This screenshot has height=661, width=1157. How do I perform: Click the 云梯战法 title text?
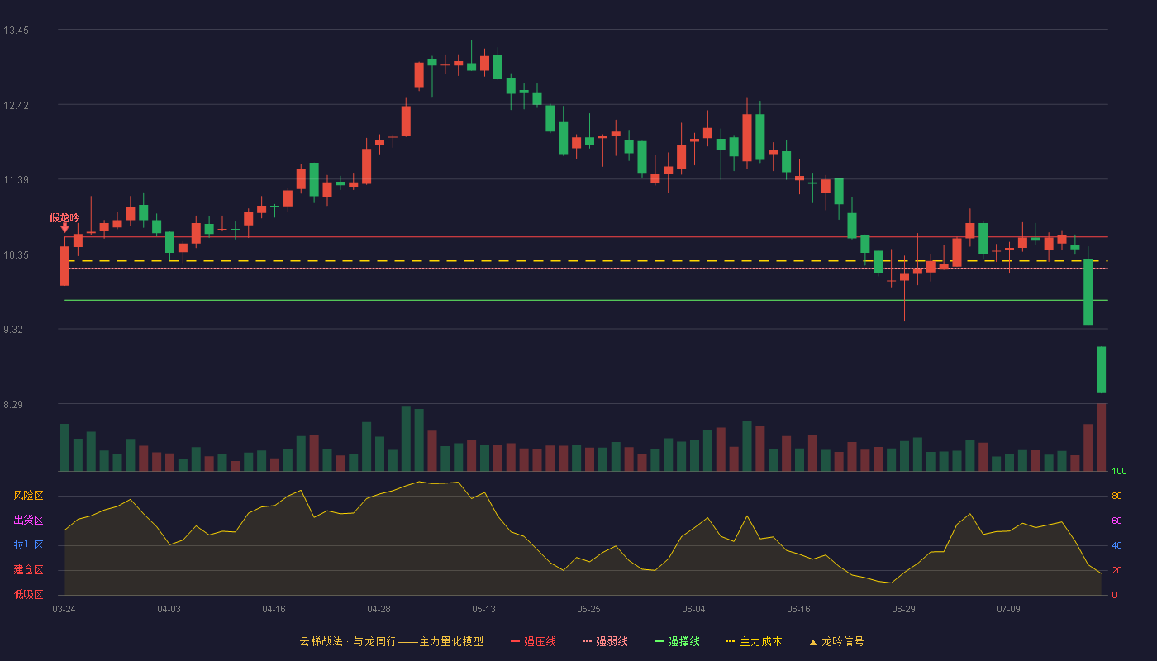321,641
